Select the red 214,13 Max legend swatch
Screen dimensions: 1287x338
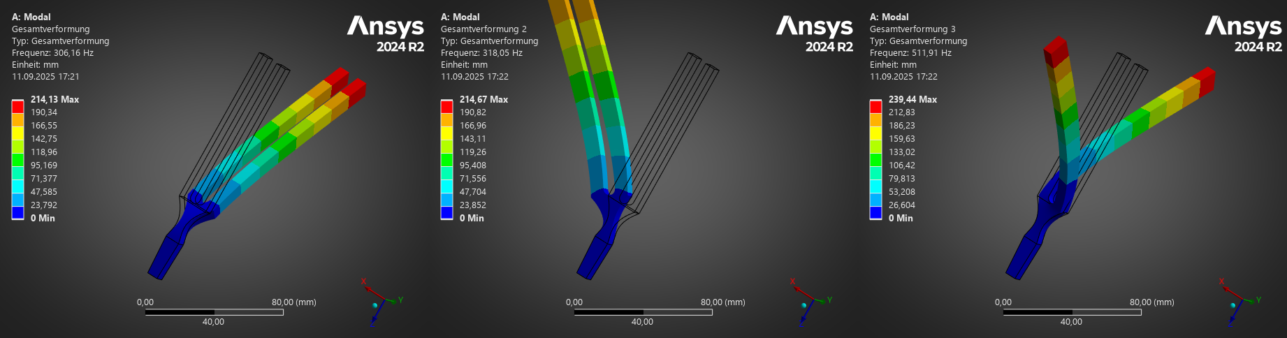coord(17,106)
